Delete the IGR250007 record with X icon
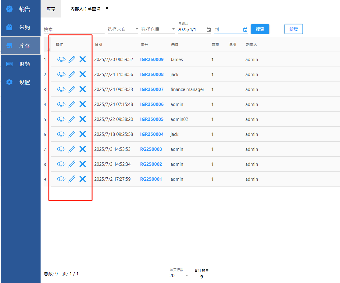 pyautogui.click(x=83, y=89)
